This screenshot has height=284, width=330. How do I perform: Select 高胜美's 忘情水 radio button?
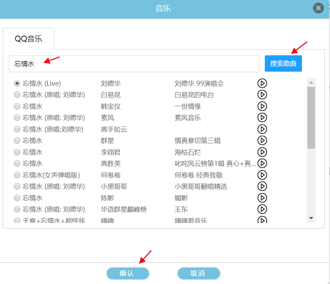click(17, 163)
